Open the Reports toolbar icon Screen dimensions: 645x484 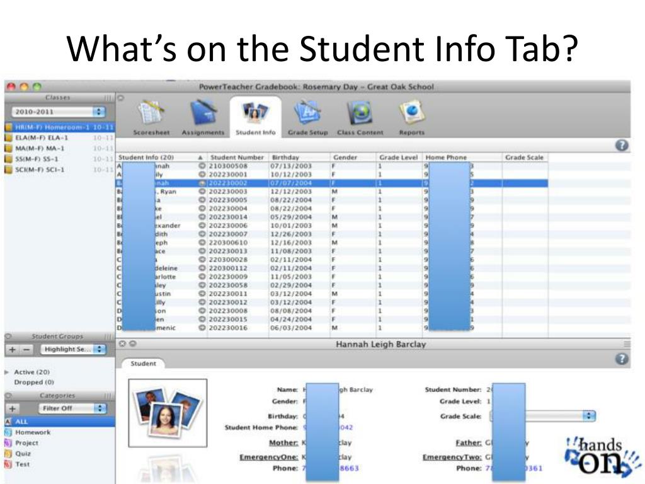(x=412, y=118)
